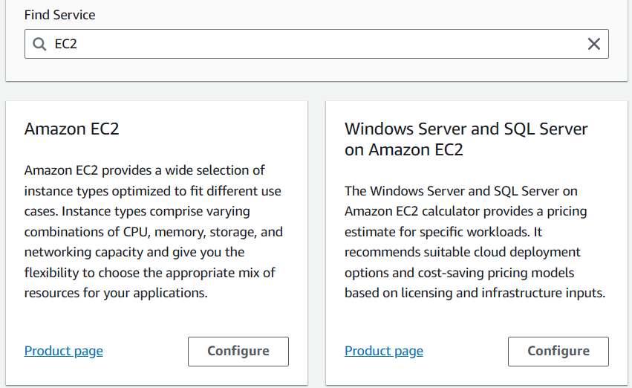Screen dimensions: 632x388
Task: Select Windows Server and SQL Server card title
Action: tap(466, 139)
